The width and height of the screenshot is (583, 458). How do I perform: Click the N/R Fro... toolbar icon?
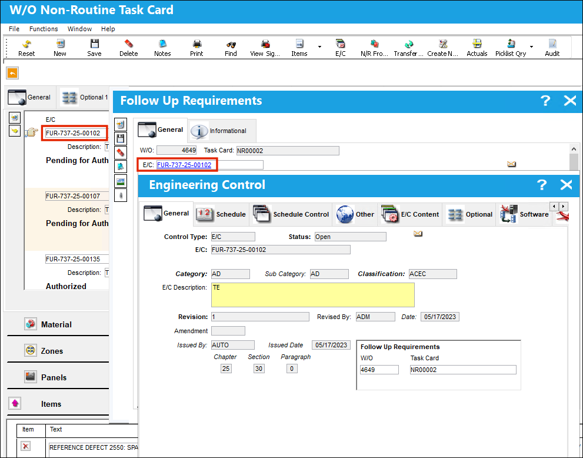coord(374,48)
